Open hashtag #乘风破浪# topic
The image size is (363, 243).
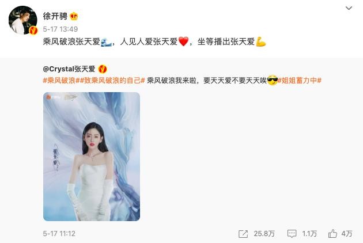pos(59,81)
